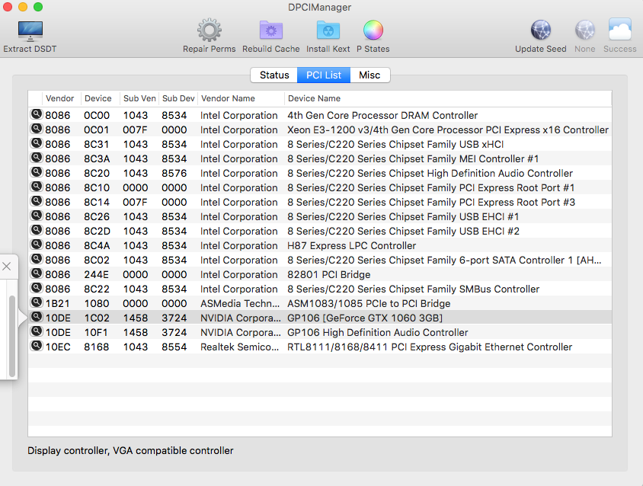
Task: Click magnifier icon for MEI Controller row
Action: tap(37, 158)
